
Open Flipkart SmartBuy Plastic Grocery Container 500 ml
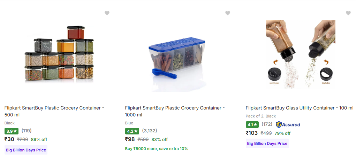[54, 111]
